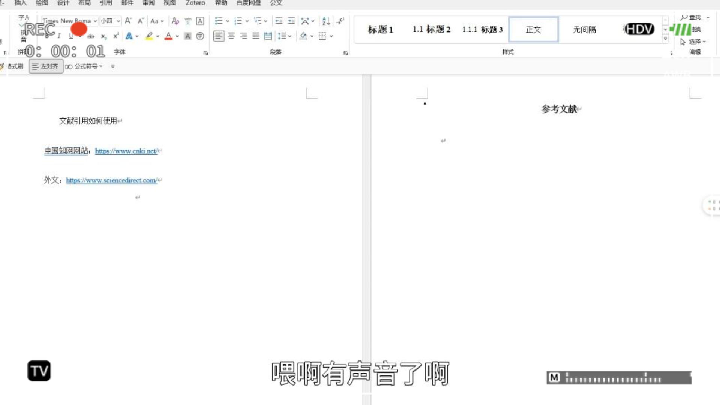Image resolution: width=720 pixels, height=405 pixels.
Task: Click the Shrink Font icon
Action: click(141, 21)
